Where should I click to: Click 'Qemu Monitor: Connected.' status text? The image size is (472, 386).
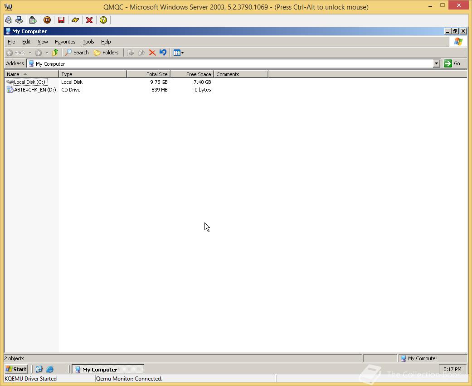click(129, 378)
